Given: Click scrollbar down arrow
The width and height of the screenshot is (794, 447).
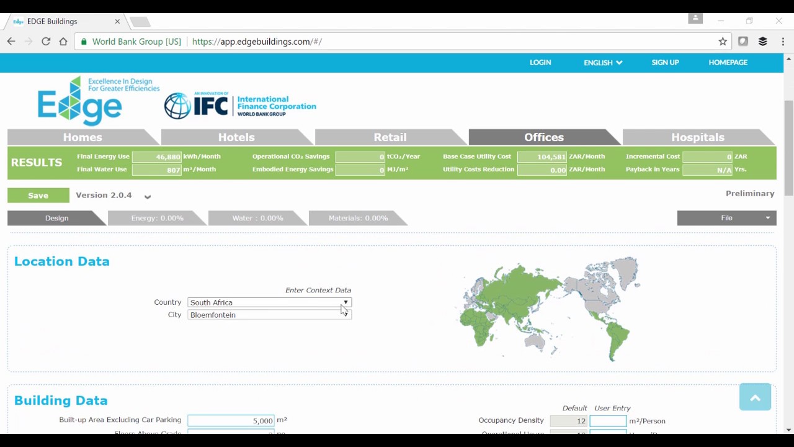Looking at the screenshot, I should click(x=788, y=430).
